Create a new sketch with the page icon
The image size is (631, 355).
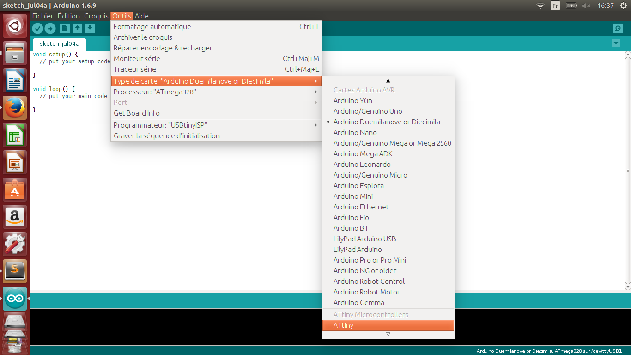65,29
